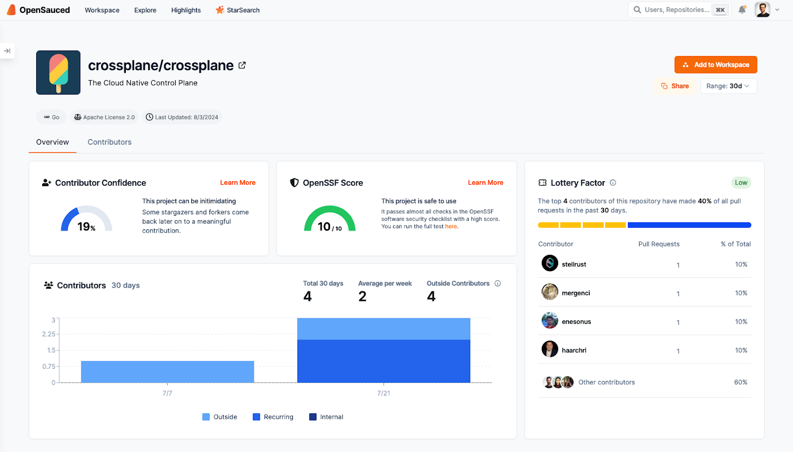Screen dimensions: 793x452
Task: Open the Highlights menu item
Action: 186,10
